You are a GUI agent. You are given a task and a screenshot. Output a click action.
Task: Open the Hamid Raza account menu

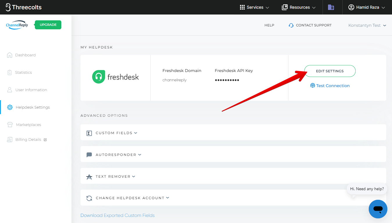pyautogui.click(x=367, y=7)
